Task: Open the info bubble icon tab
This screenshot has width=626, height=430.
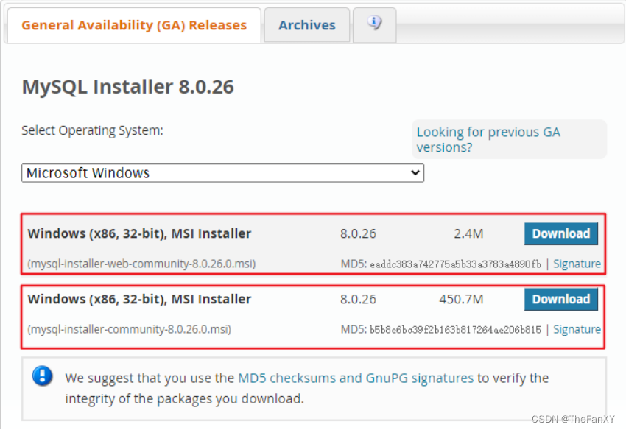Action: pyautogui.click(x=374, y=24)
